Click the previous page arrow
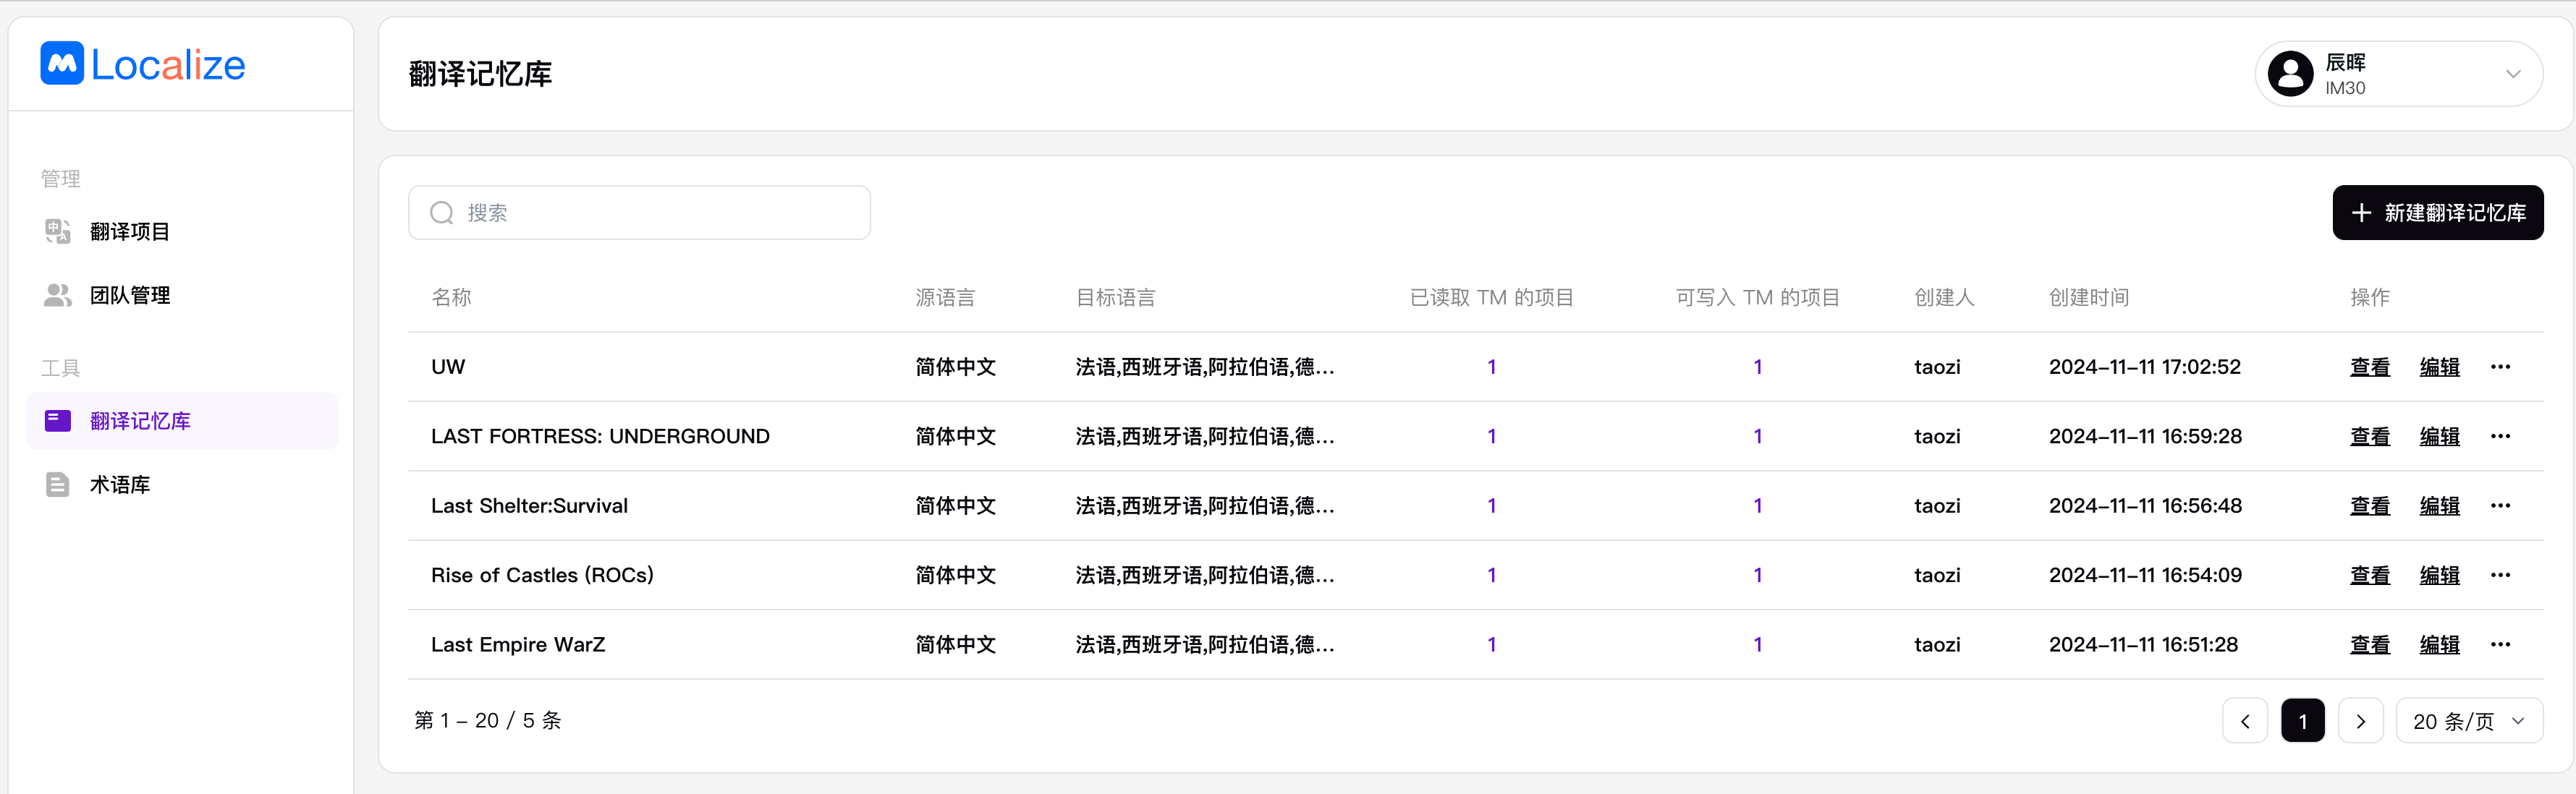 [x=2245, y=721]
